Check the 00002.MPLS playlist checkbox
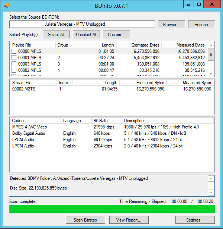223x229 pixels. tap(14, 70)
